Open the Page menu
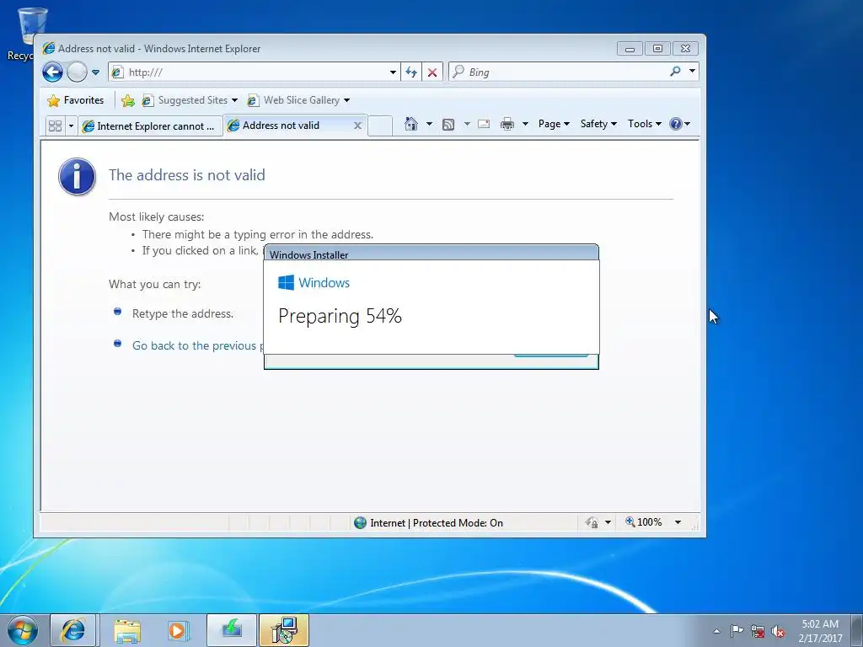Screen dimensions: 863x647 tap(554, 124)
